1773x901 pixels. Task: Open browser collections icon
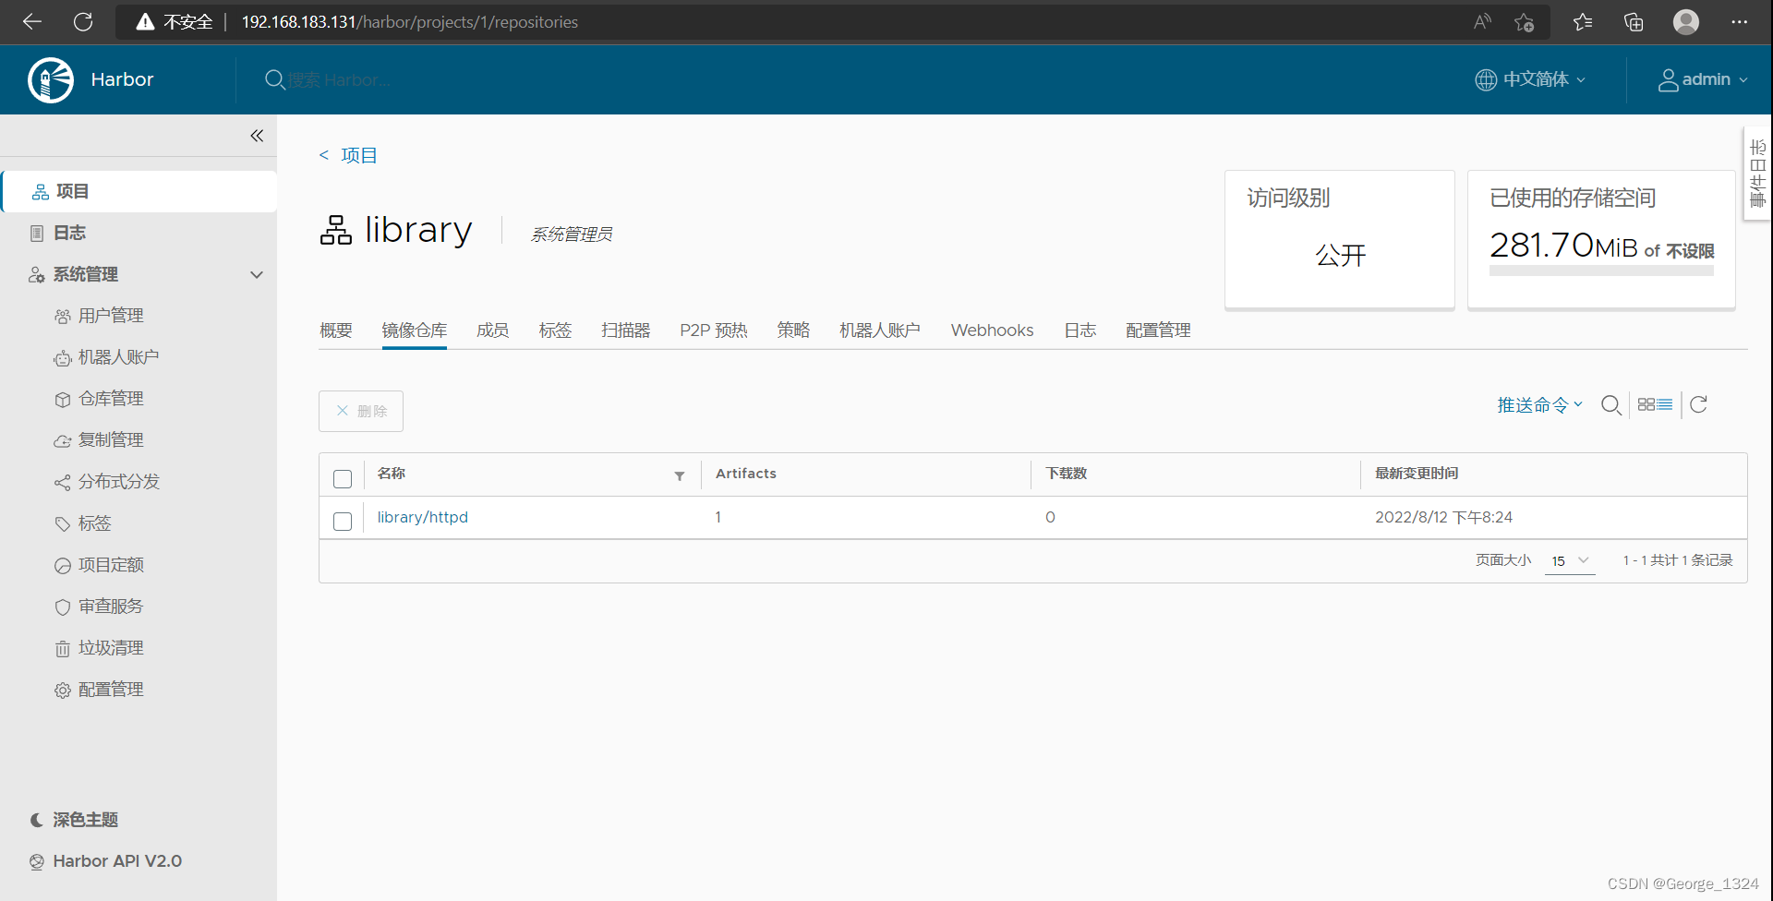(1634, 22)
